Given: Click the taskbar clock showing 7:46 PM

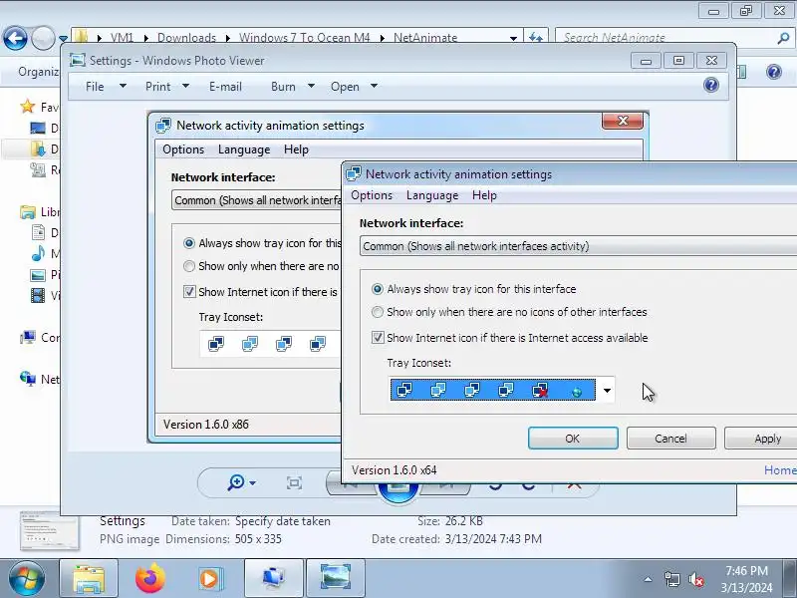Looking at the screenshot, I should pos(746,579).
